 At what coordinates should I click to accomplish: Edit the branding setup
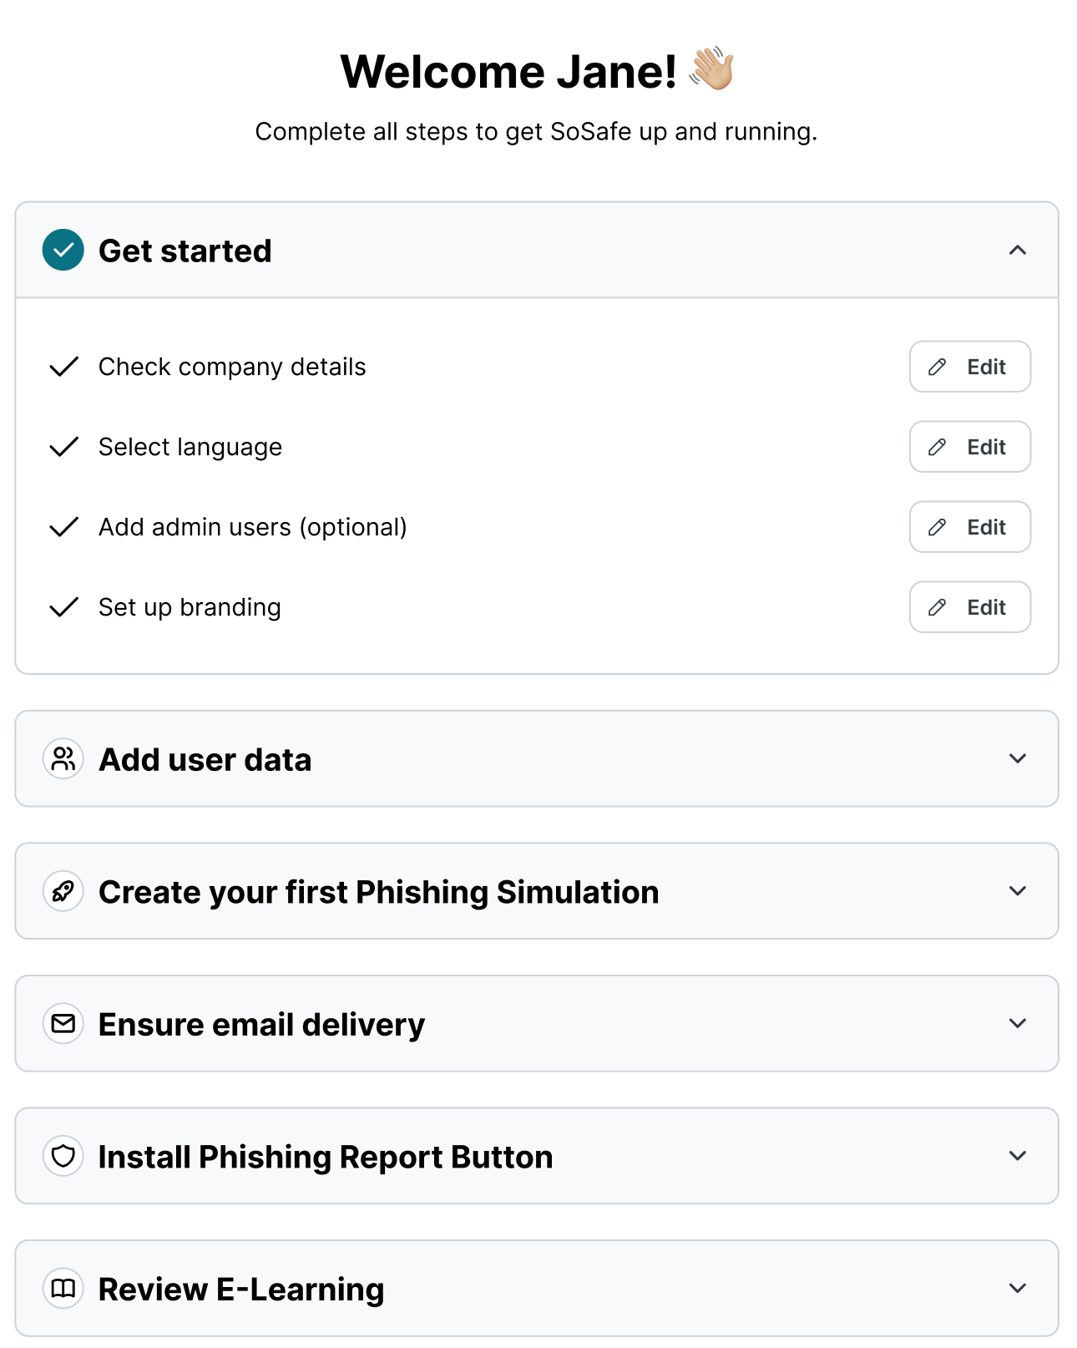(969, 607)
